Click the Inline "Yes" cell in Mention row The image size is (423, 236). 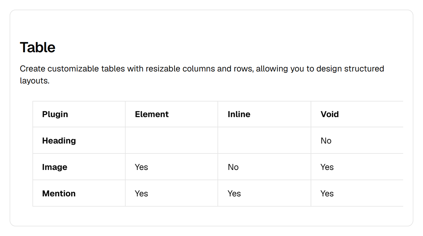click(264, 193)
